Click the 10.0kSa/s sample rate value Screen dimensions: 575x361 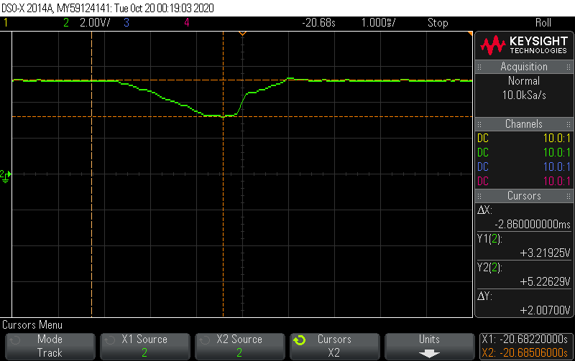(x=524, y=95)
